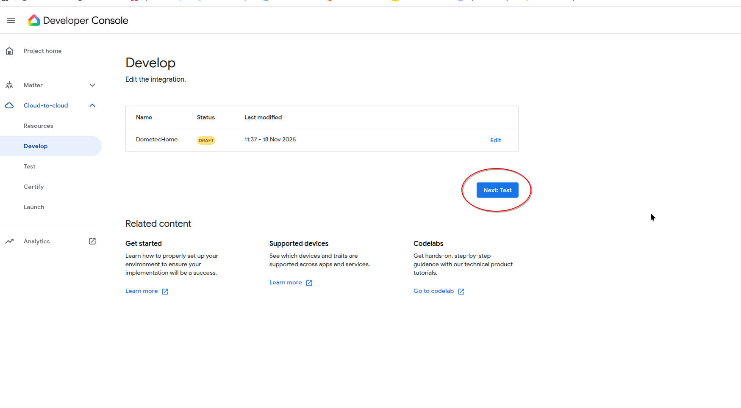The image size is (741, 408).
Task: Open Analytics via external link icon
Action: (x=92, y=241)
